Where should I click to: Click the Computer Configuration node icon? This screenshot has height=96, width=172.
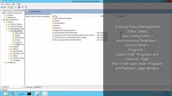tap(4, 13)
